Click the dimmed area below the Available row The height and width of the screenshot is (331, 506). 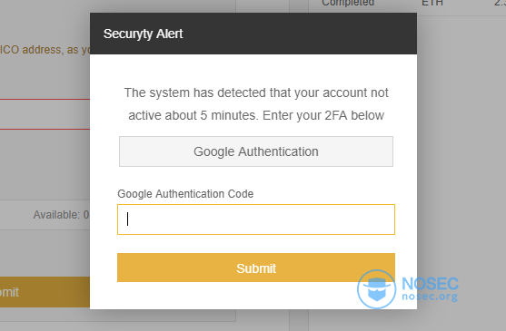(x=45, y=253)
